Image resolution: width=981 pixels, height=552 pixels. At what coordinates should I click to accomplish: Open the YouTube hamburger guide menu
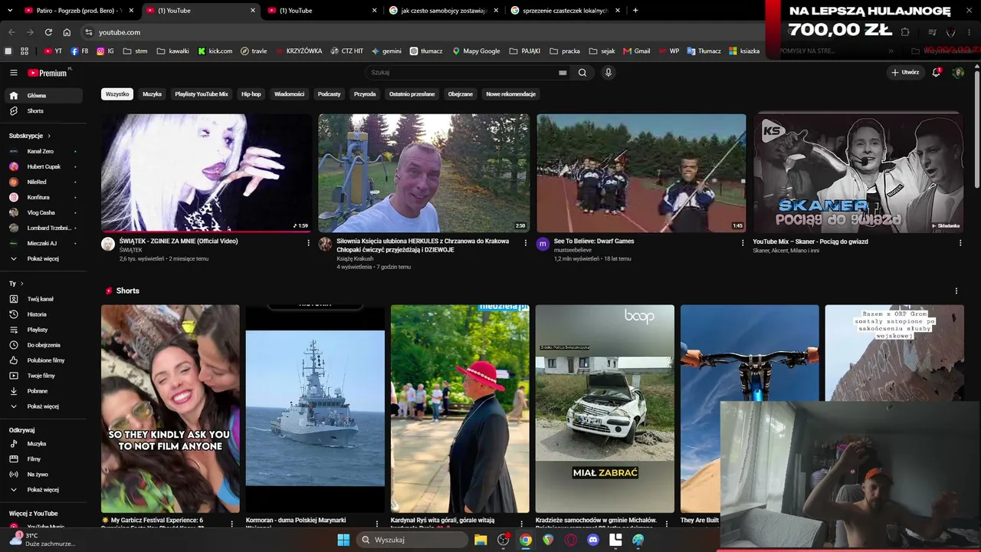point(13,73)
